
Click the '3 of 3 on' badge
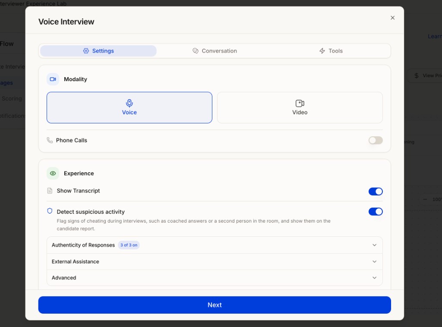129,245
